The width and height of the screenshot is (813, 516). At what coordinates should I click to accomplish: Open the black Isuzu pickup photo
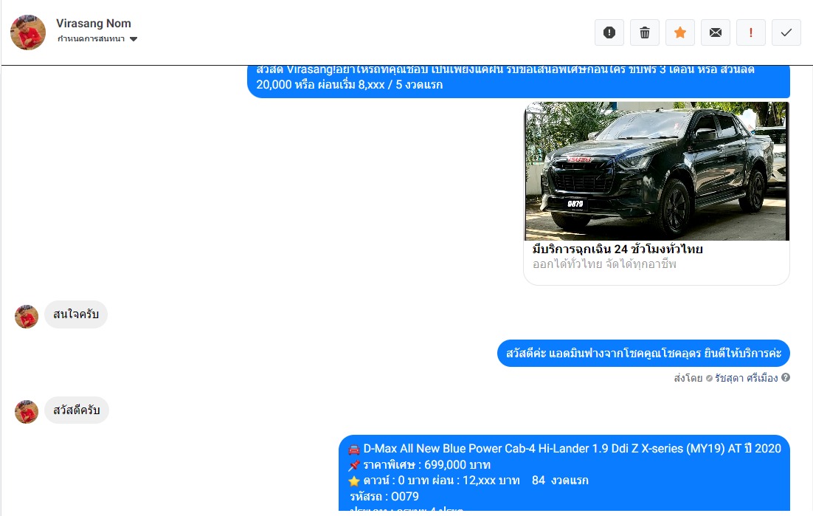657,171
